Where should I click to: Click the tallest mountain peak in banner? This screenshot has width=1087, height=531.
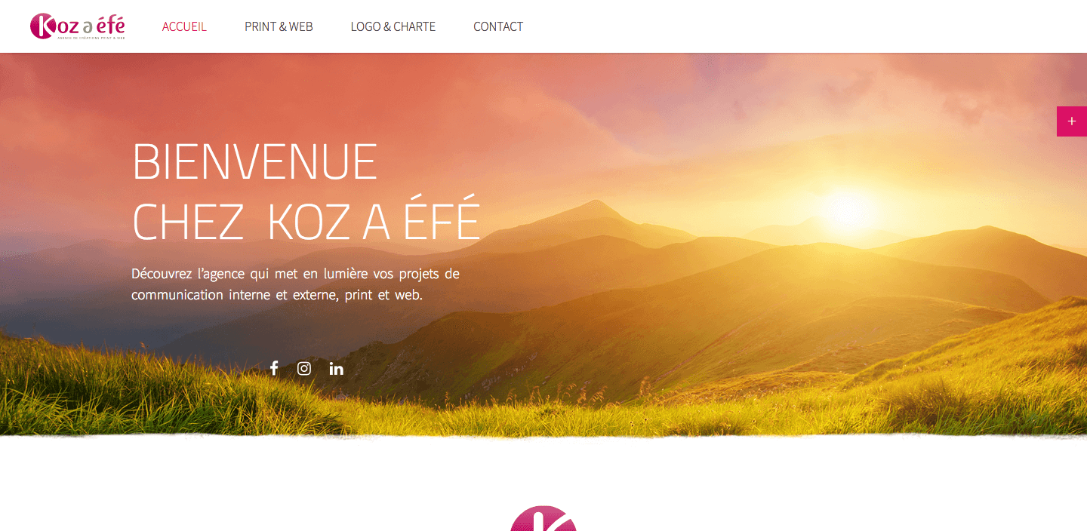pyautogui.click(x=598, y=205)
